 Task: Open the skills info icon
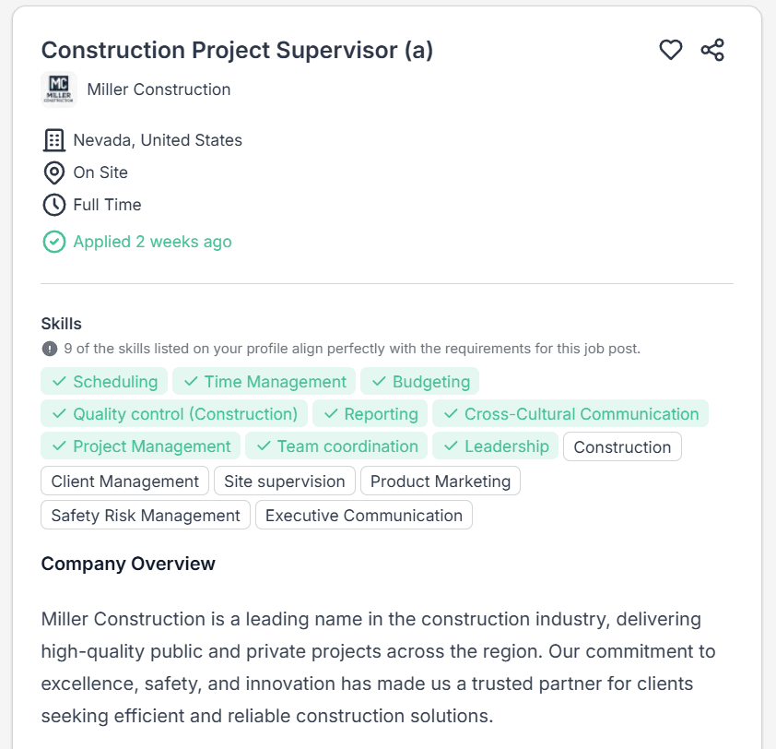[49, 348]
